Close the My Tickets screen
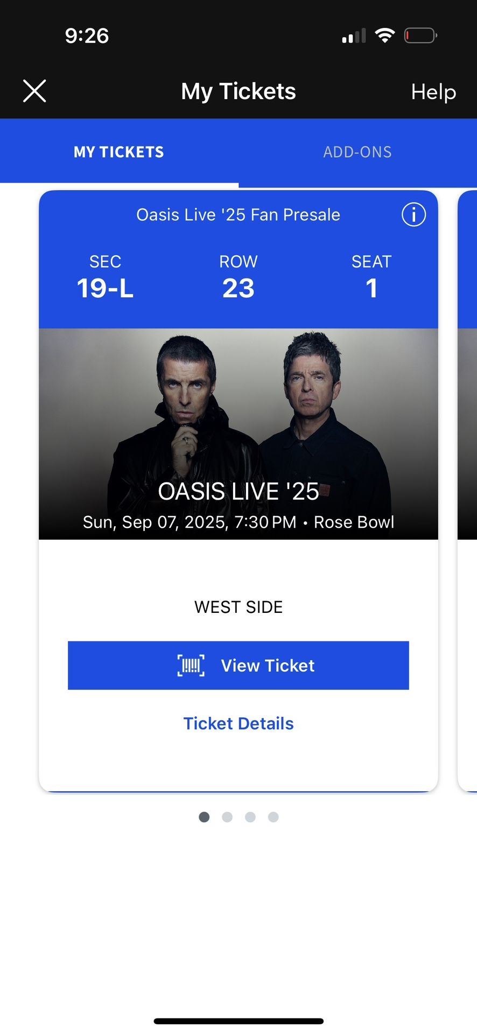Screen dimensions: 477x1034 click(x=34, y=91)
